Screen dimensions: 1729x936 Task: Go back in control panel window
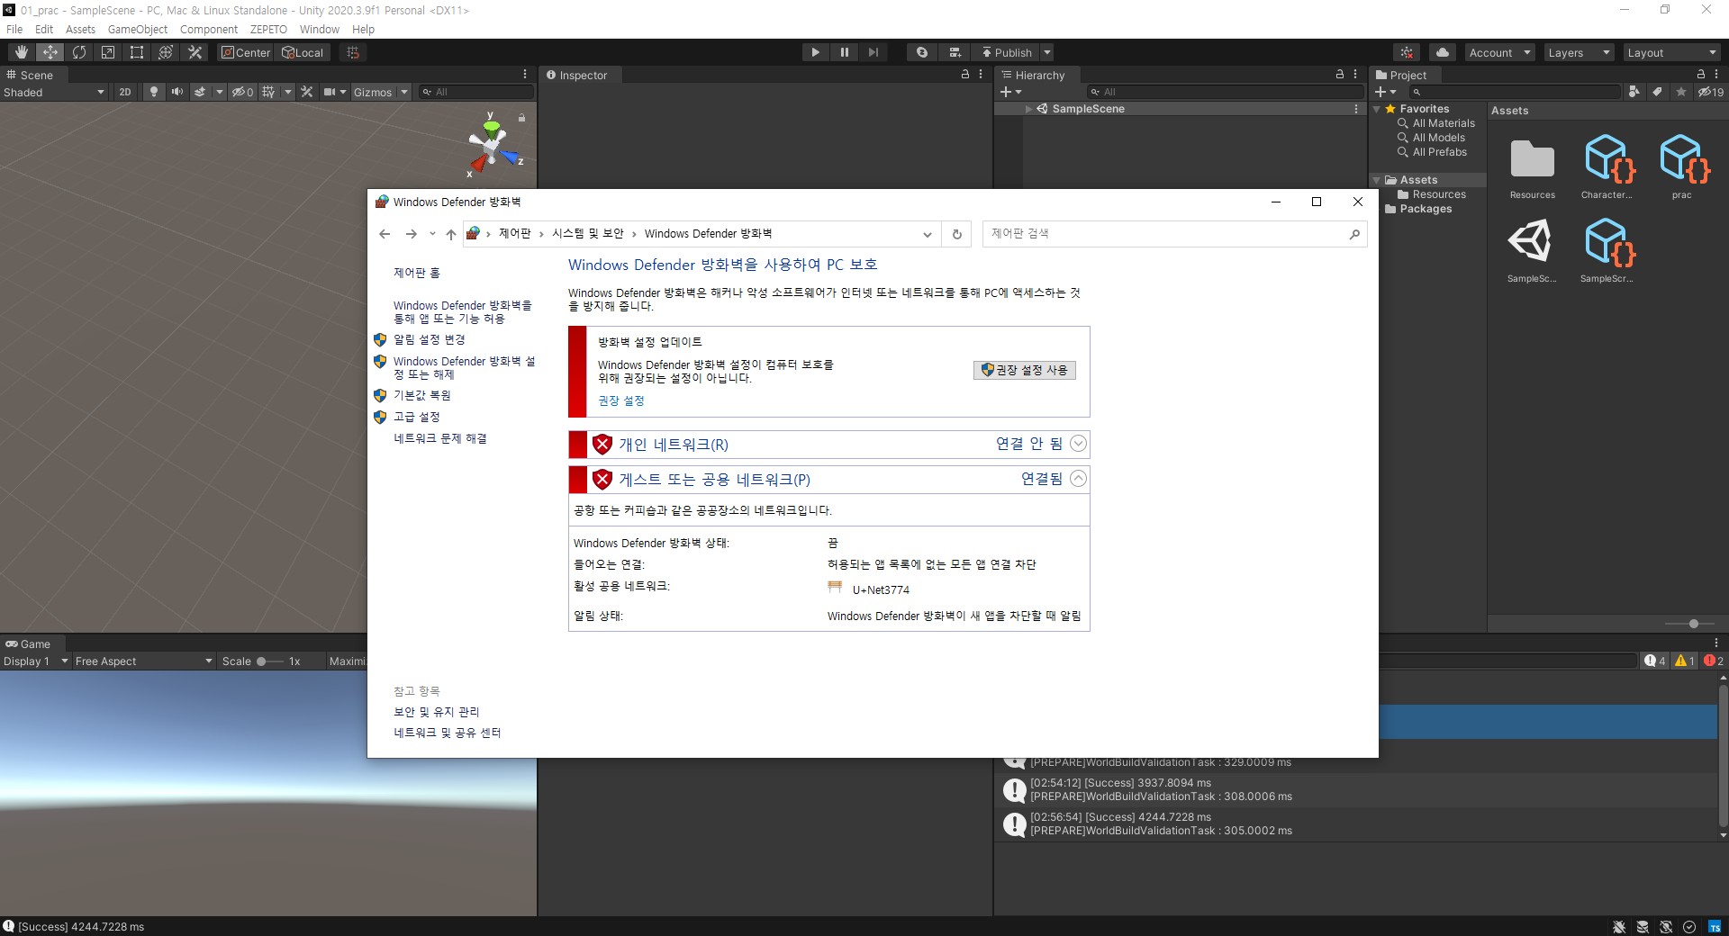[385, 234]
